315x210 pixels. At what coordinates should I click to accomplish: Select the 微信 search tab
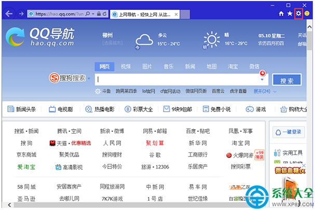click(x=254, y=66)
